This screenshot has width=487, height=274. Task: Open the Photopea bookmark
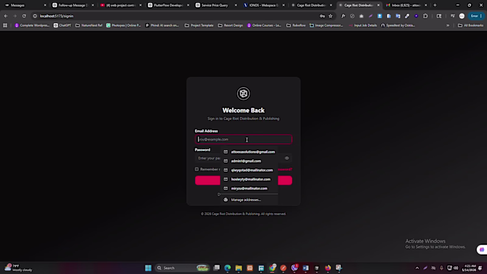[x=124, y=26]
